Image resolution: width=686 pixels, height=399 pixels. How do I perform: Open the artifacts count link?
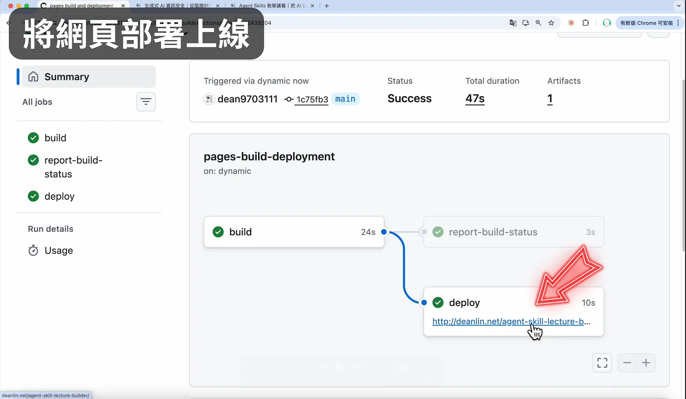coord(550,99)
